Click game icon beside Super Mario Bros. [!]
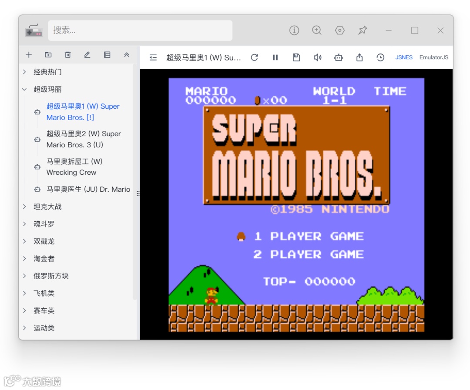Screen dimensions: 470x390 point(37,112)
